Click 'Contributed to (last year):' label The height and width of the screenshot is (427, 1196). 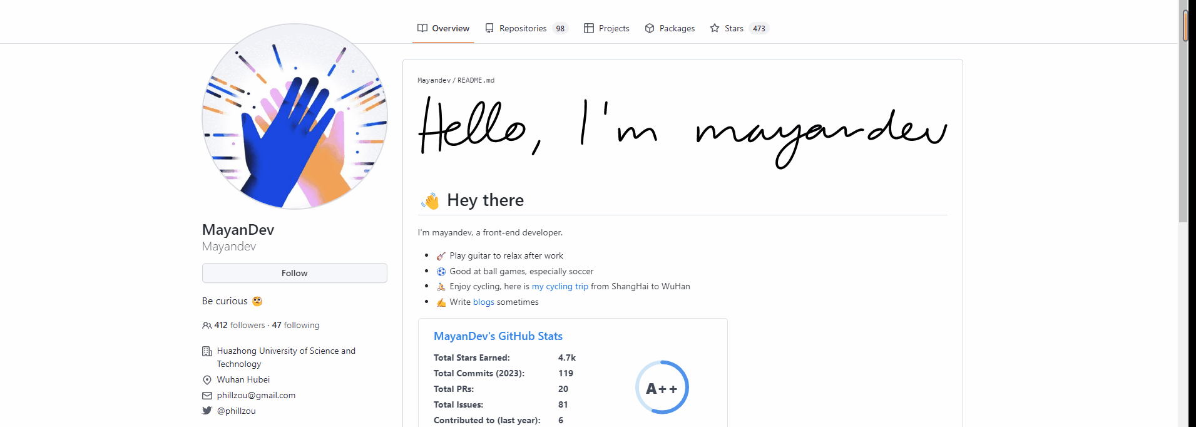[x=487, y=420]
